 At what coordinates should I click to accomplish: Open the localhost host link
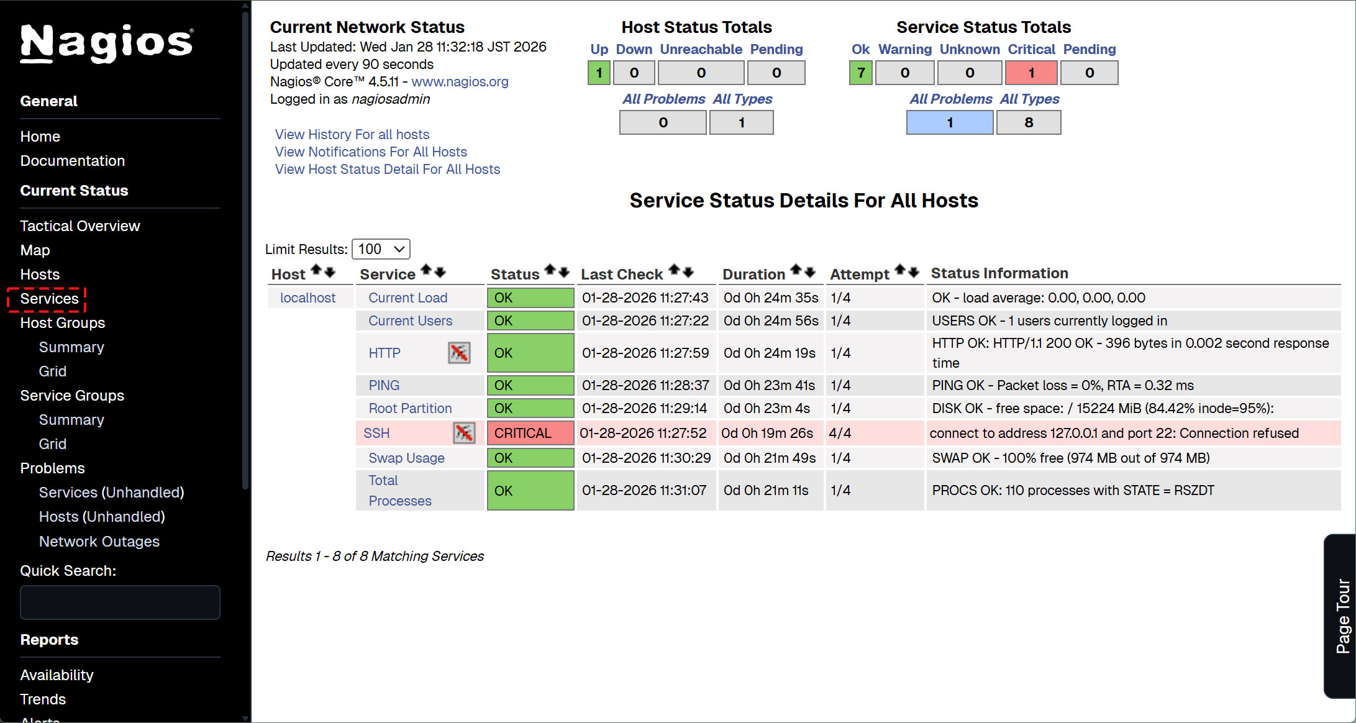coord(307,298)
